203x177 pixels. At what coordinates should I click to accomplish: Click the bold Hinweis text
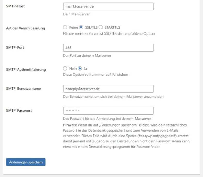70,125
